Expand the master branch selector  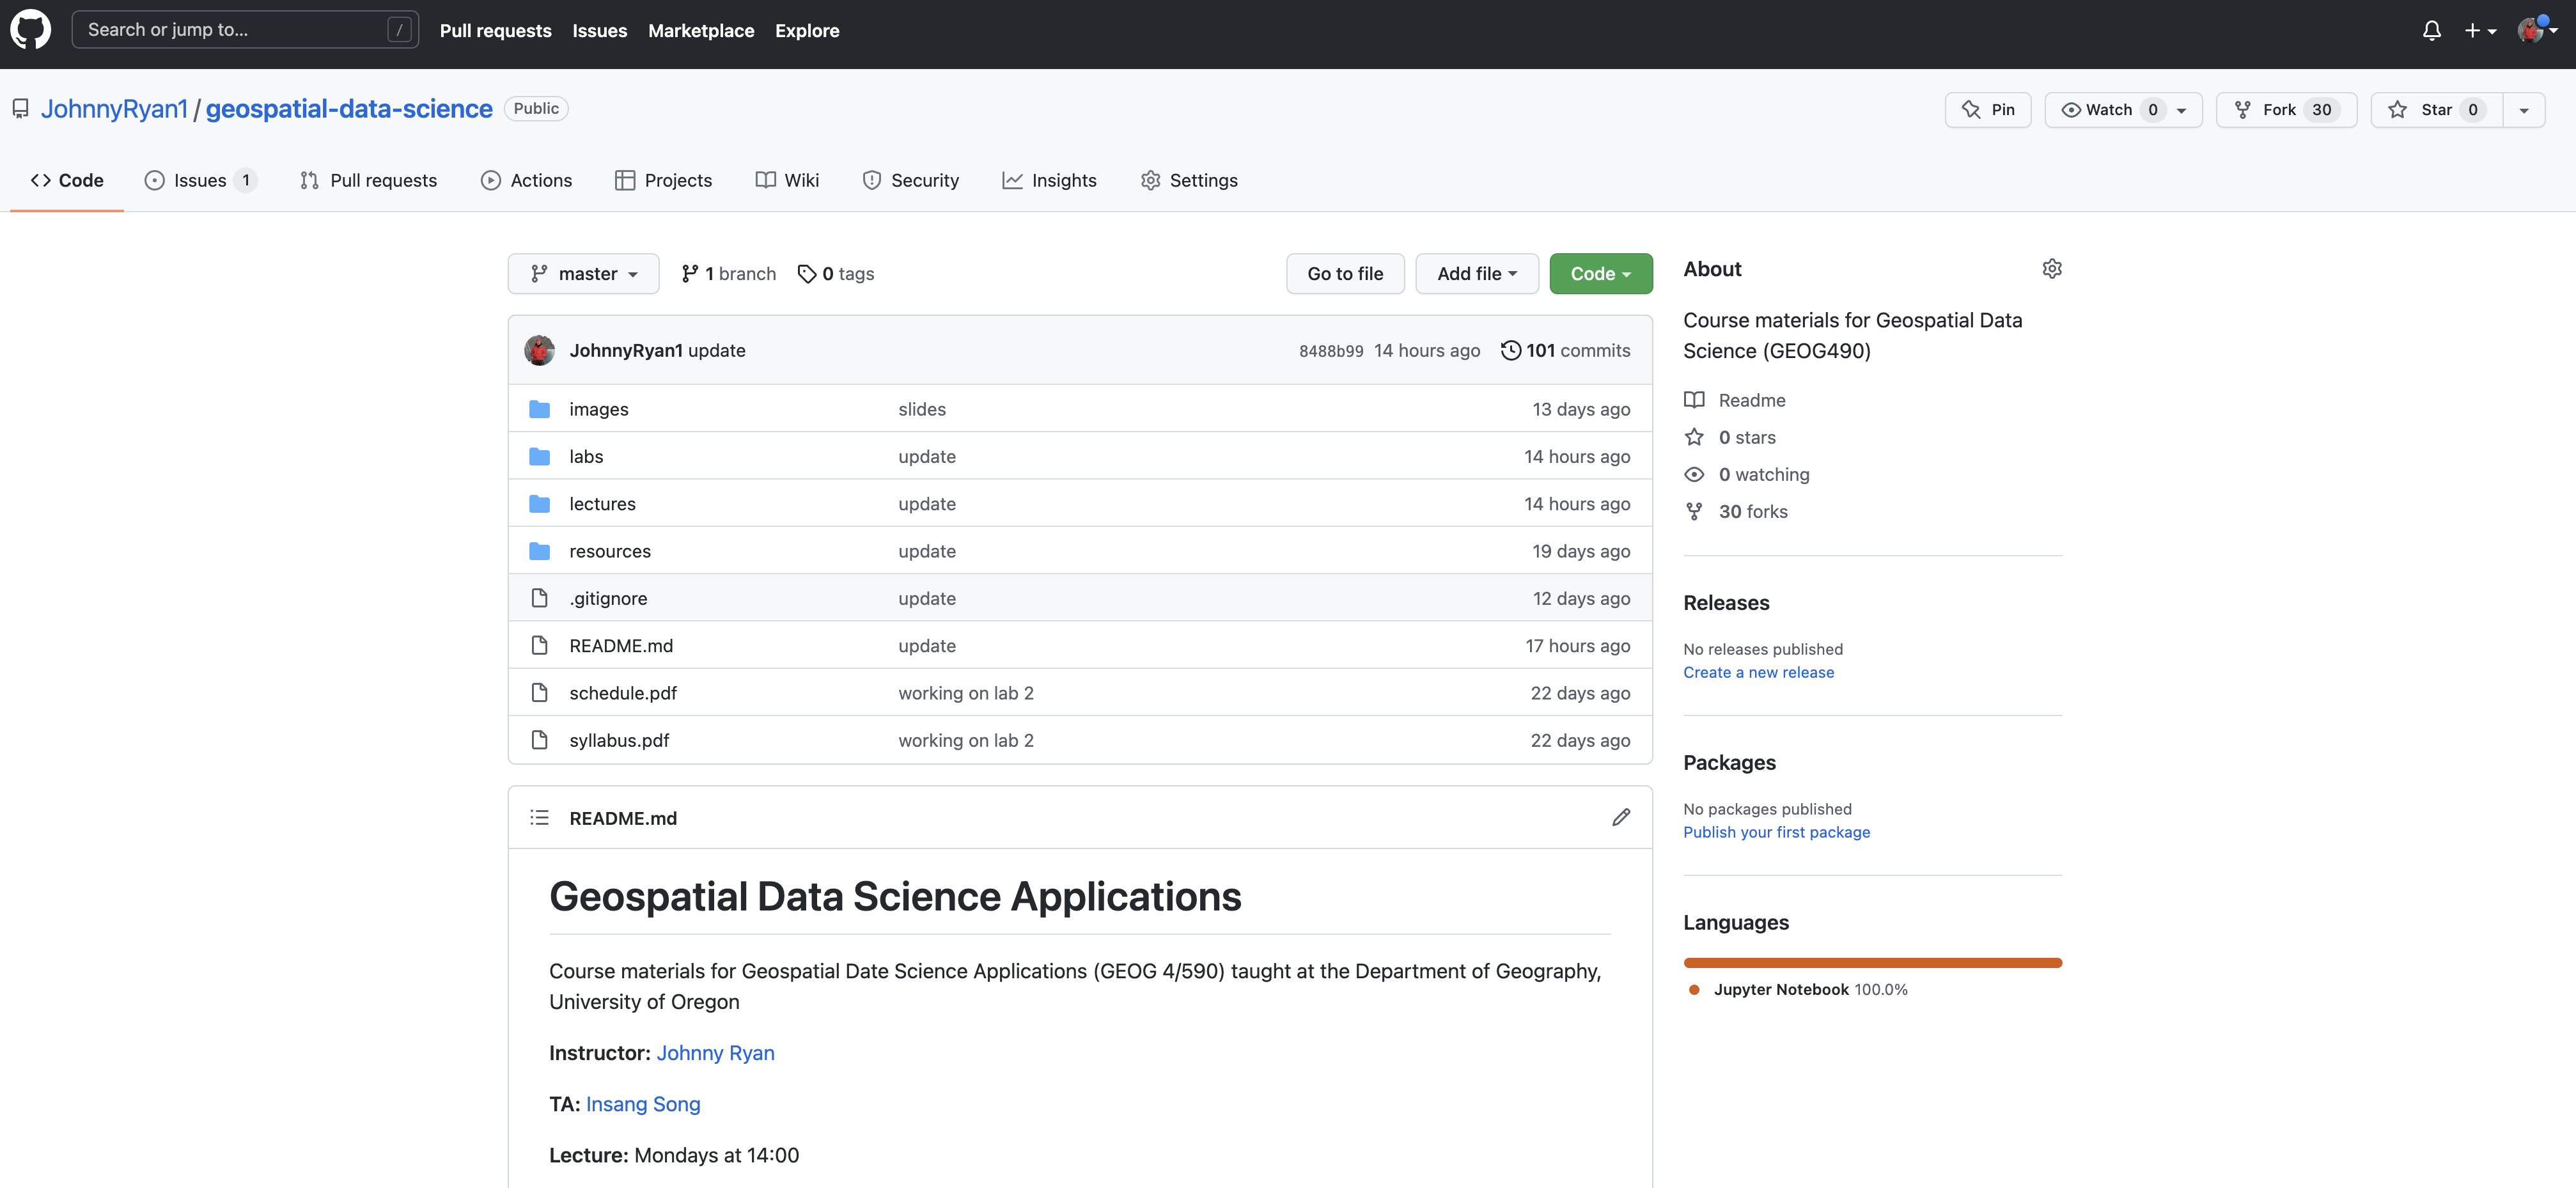click(x=583, y=274)
